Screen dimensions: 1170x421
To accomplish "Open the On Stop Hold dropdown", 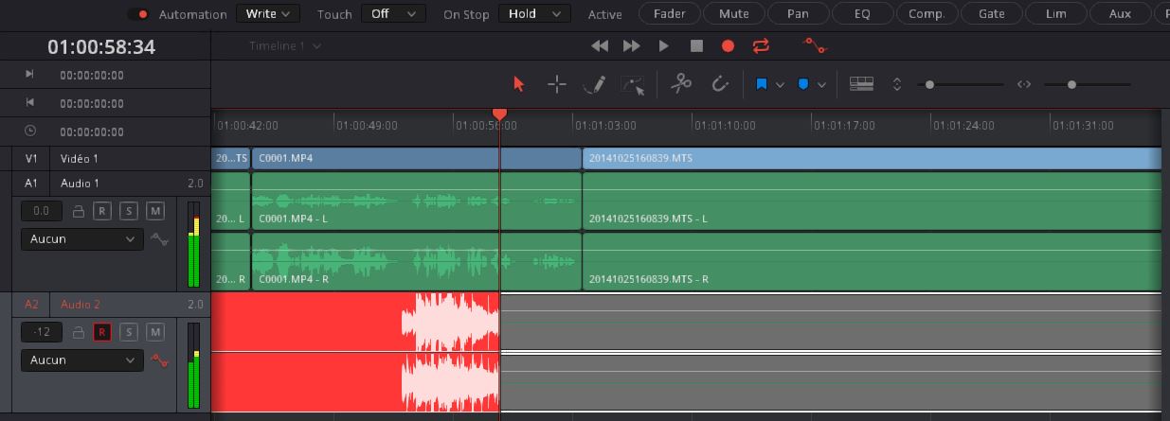I will [x=534, y=14].
